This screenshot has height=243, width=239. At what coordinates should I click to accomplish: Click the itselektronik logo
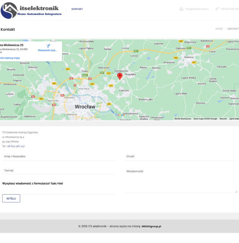point(31,10)
